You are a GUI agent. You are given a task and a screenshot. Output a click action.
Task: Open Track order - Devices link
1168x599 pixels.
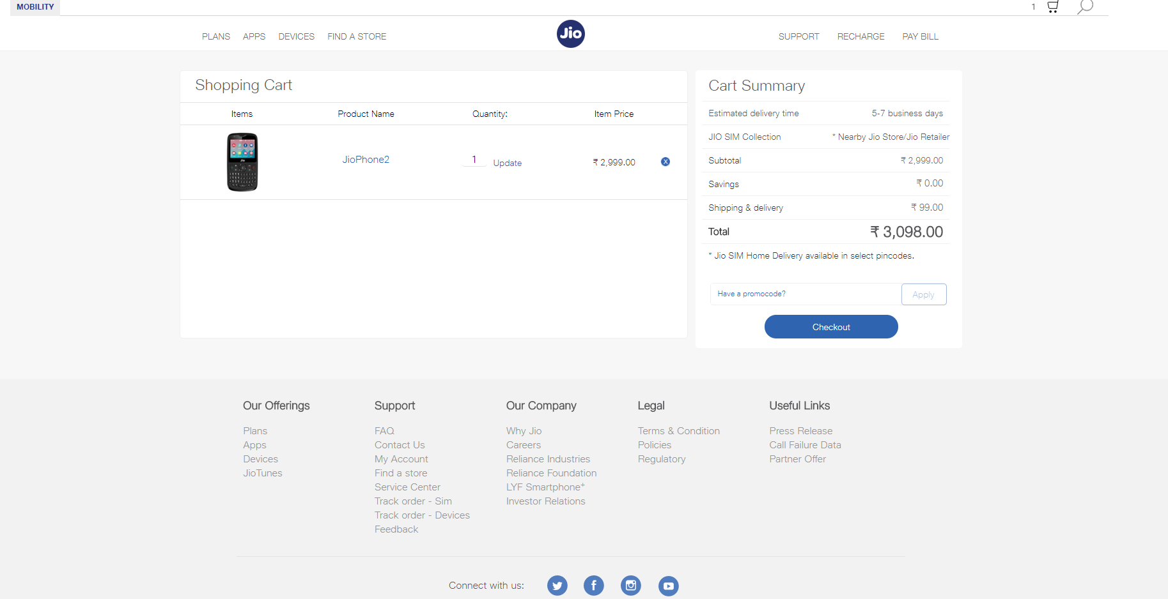pyautogui.click(x=422, y=515)
